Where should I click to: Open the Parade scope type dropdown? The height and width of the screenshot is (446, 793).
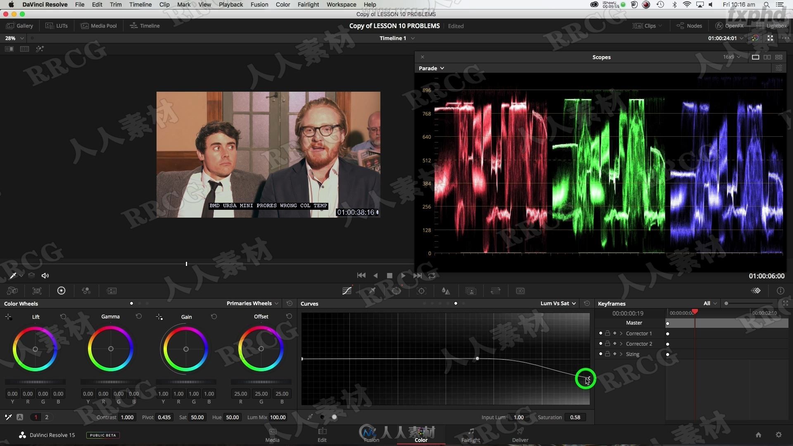click(431, 68)
